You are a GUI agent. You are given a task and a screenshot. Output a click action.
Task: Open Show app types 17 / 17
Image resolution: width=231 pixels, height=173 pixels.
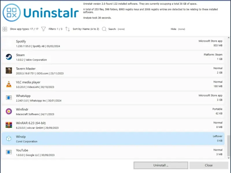point(24,29)
